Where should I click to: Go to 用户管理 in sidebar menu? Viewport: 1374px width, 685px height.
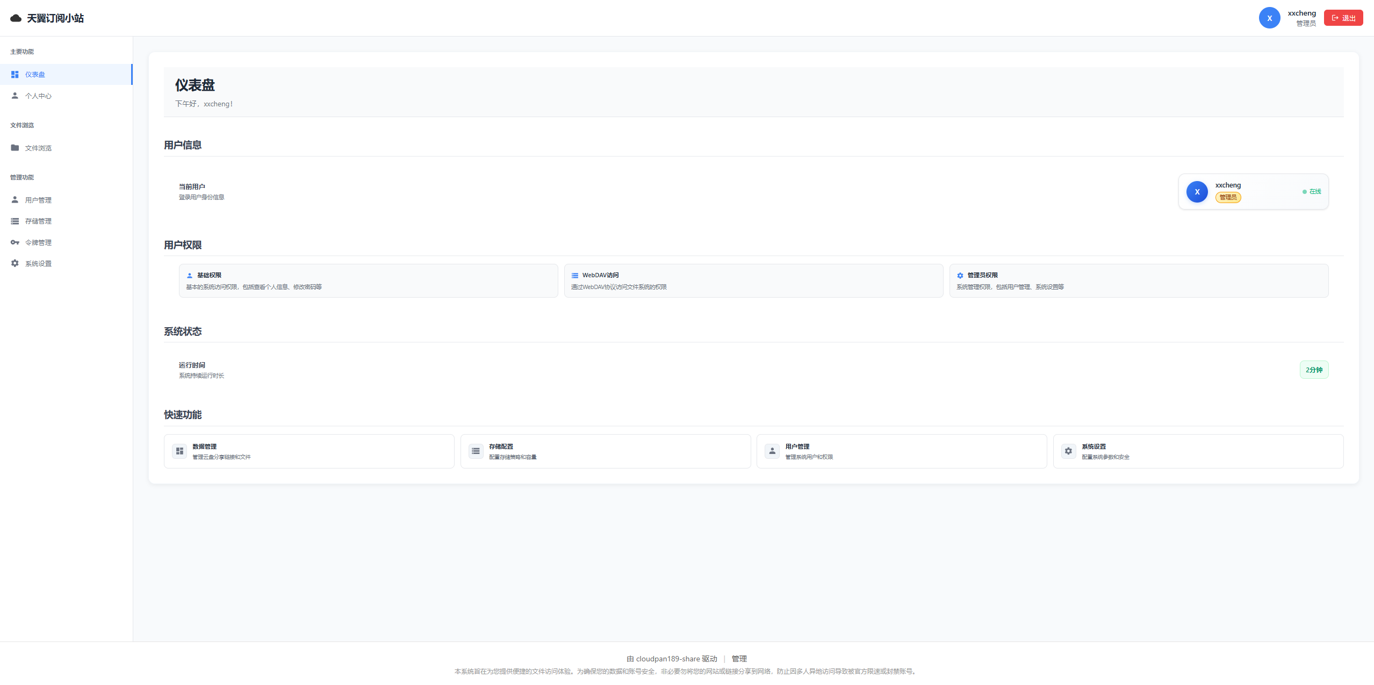pos(38,200)
